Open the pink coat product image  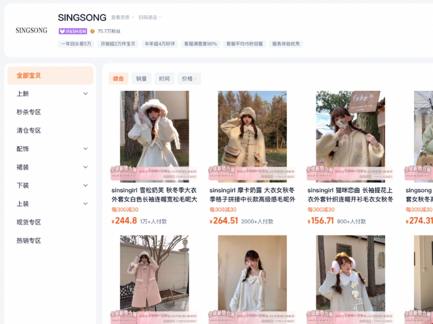click(x=154, y=280)
